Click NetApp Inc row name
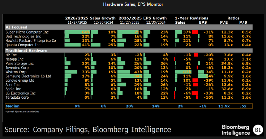266x139 pixels. click(x=14, y=59)
